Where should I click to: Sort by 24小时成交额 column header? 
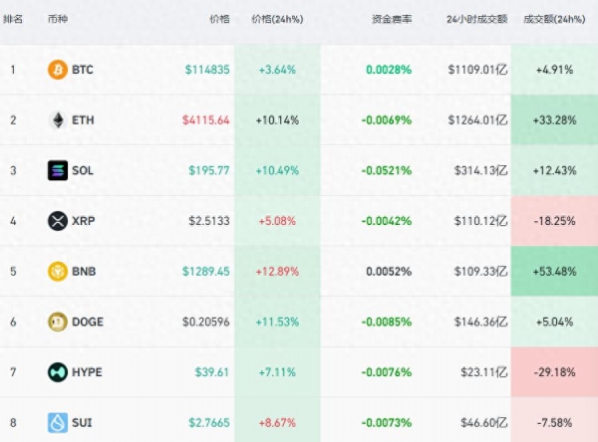[476, 20]
